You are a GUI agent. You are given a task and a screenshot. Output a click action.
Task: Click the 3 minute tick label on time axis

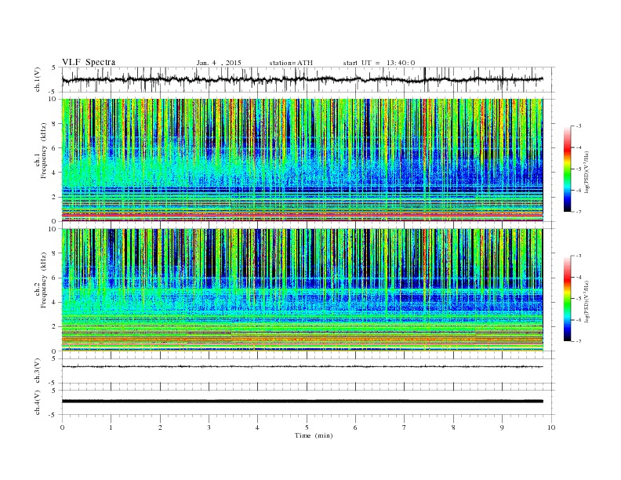coord(209,427)
